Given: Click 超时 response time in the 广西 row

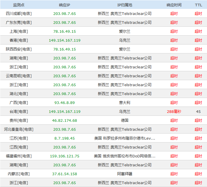Looking at the screenshot, I should coord(174,103).
